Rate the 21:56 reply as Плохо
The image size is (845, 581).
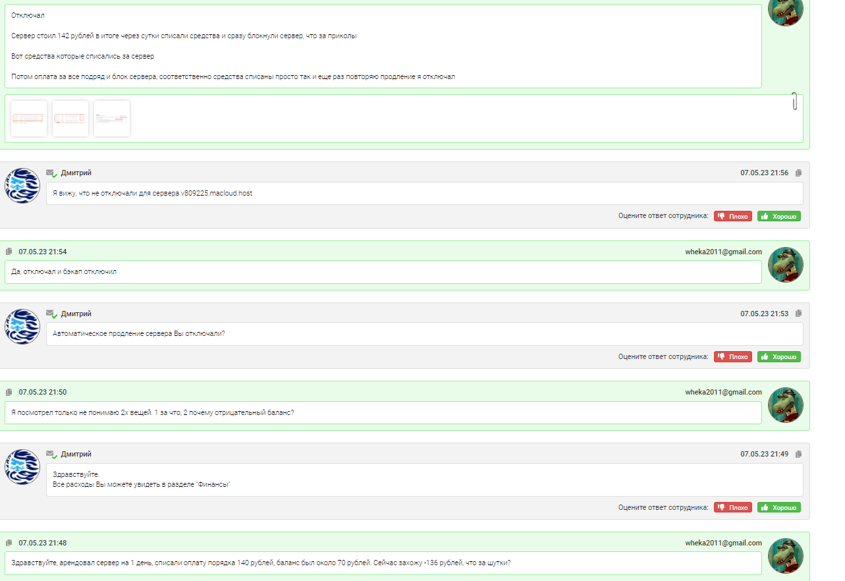(x=732, y=216)
